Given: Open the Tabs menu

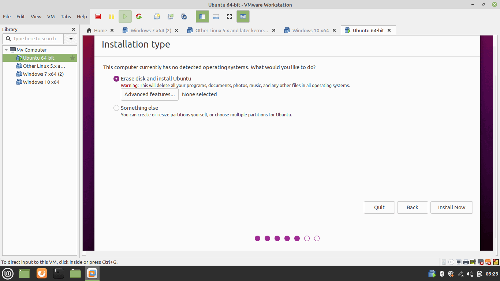Looking at the screenshot, I should click(x=66, y=16).
